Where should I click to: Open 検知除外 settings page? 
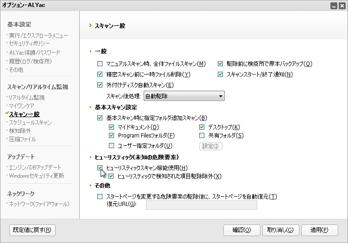(20, 131)
